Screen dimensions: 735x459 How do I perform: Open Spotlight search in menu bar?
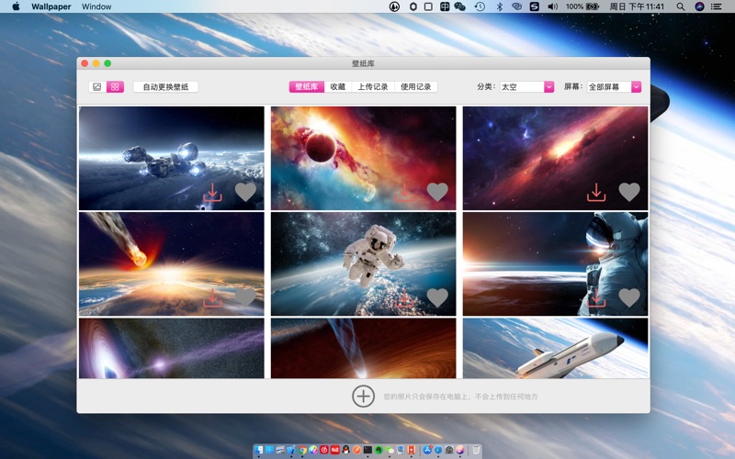681,6
